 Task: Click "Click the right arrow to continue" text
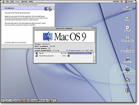15,43
